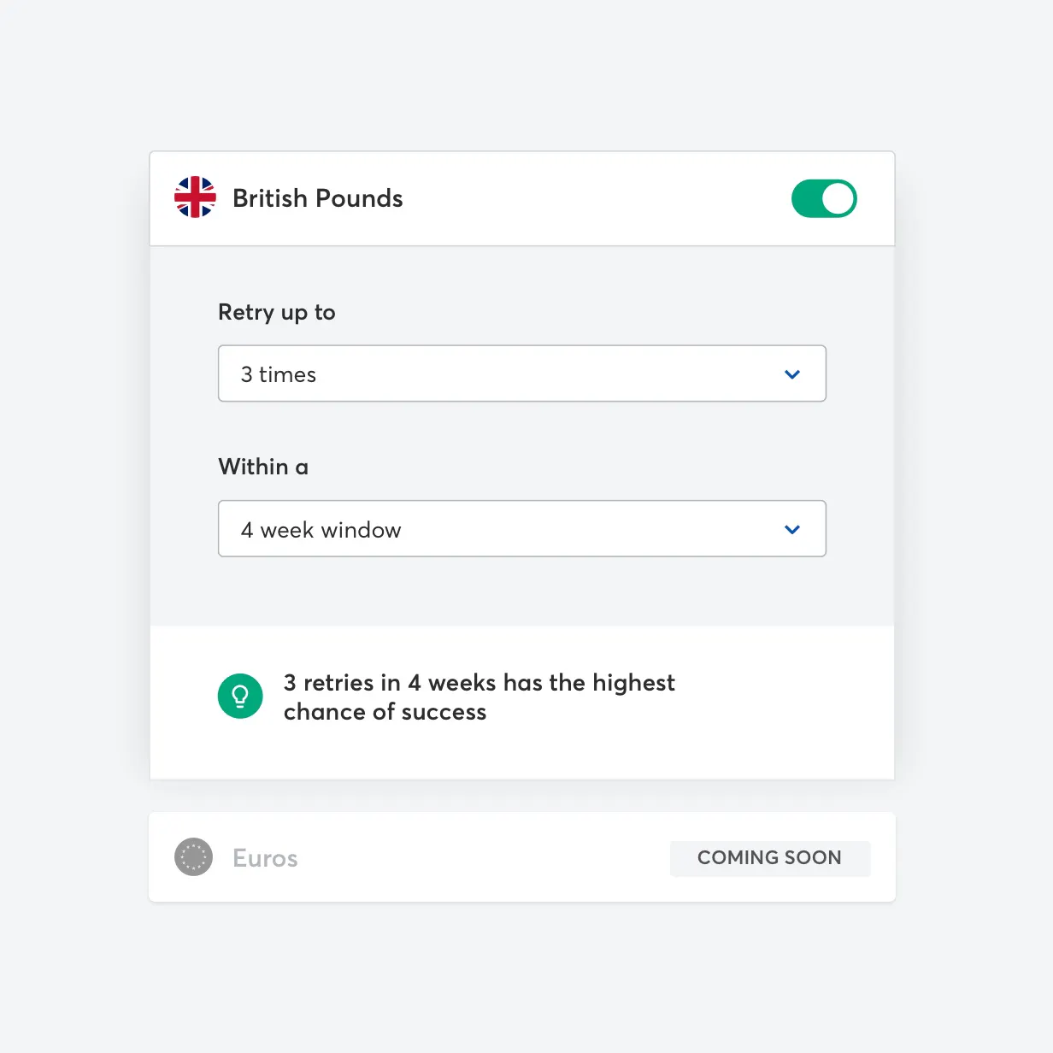
Task: Click the 3 retries in 4 weeks tip
Action: point(479,683)
